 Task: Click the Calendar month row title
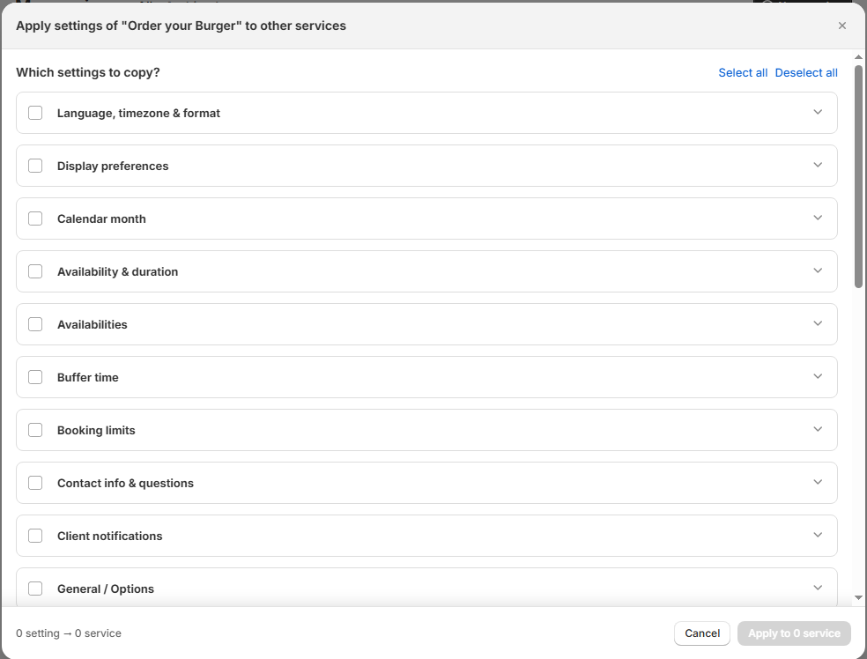pos(101,218)
